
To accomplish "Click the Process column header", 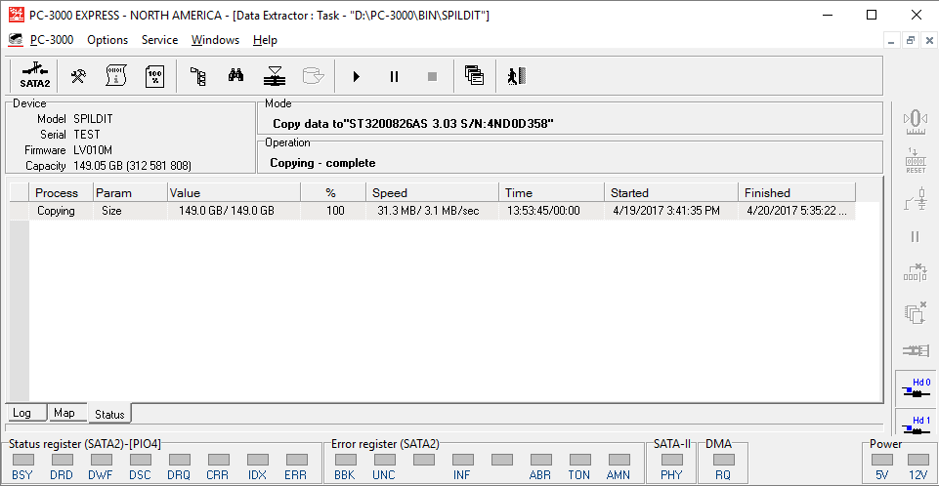I will coord(62,193).
